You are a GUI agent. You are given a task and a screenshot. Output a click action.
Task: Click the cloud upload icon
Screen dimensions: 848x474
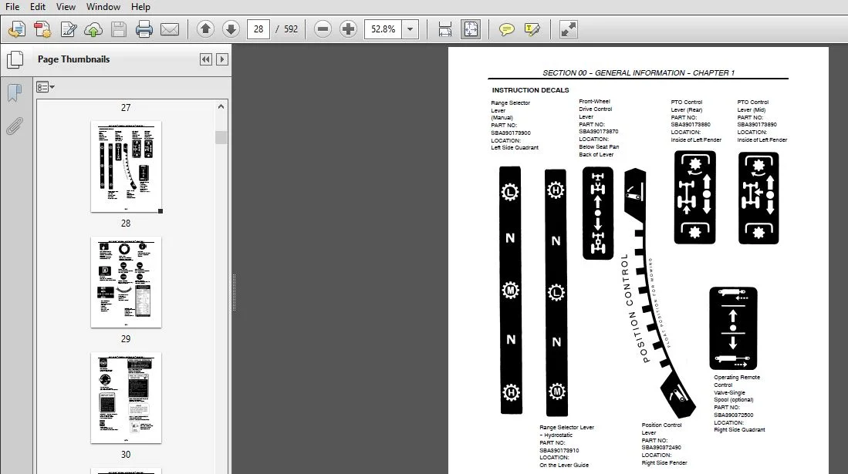coord(93,29)
